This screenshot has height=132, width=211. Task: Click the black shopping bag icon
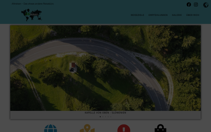[x=160, y=128]
